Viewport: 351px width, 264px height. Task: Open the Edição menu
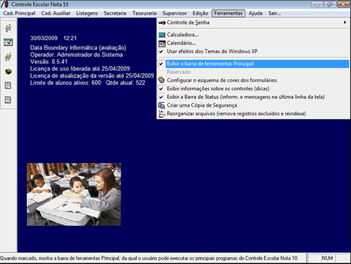[x=200, y=13]
